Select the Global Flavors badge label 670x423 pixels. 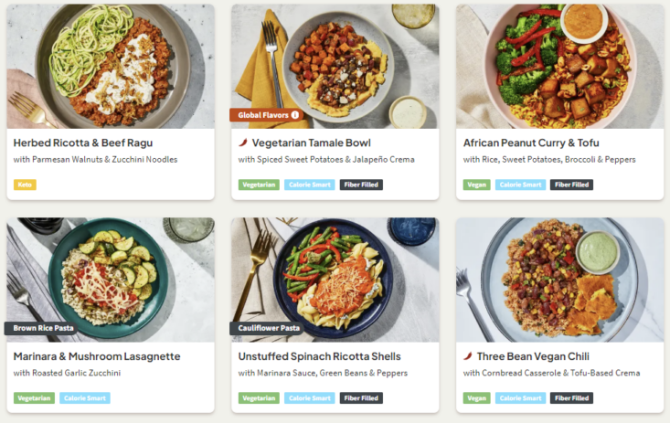[x=262, y=115]
